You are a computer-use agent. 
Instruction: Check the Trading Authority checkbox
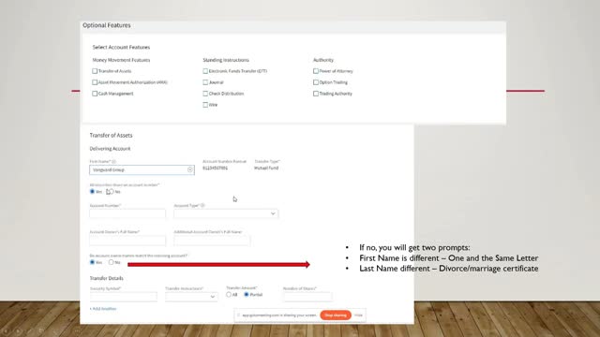coord(316,94)
